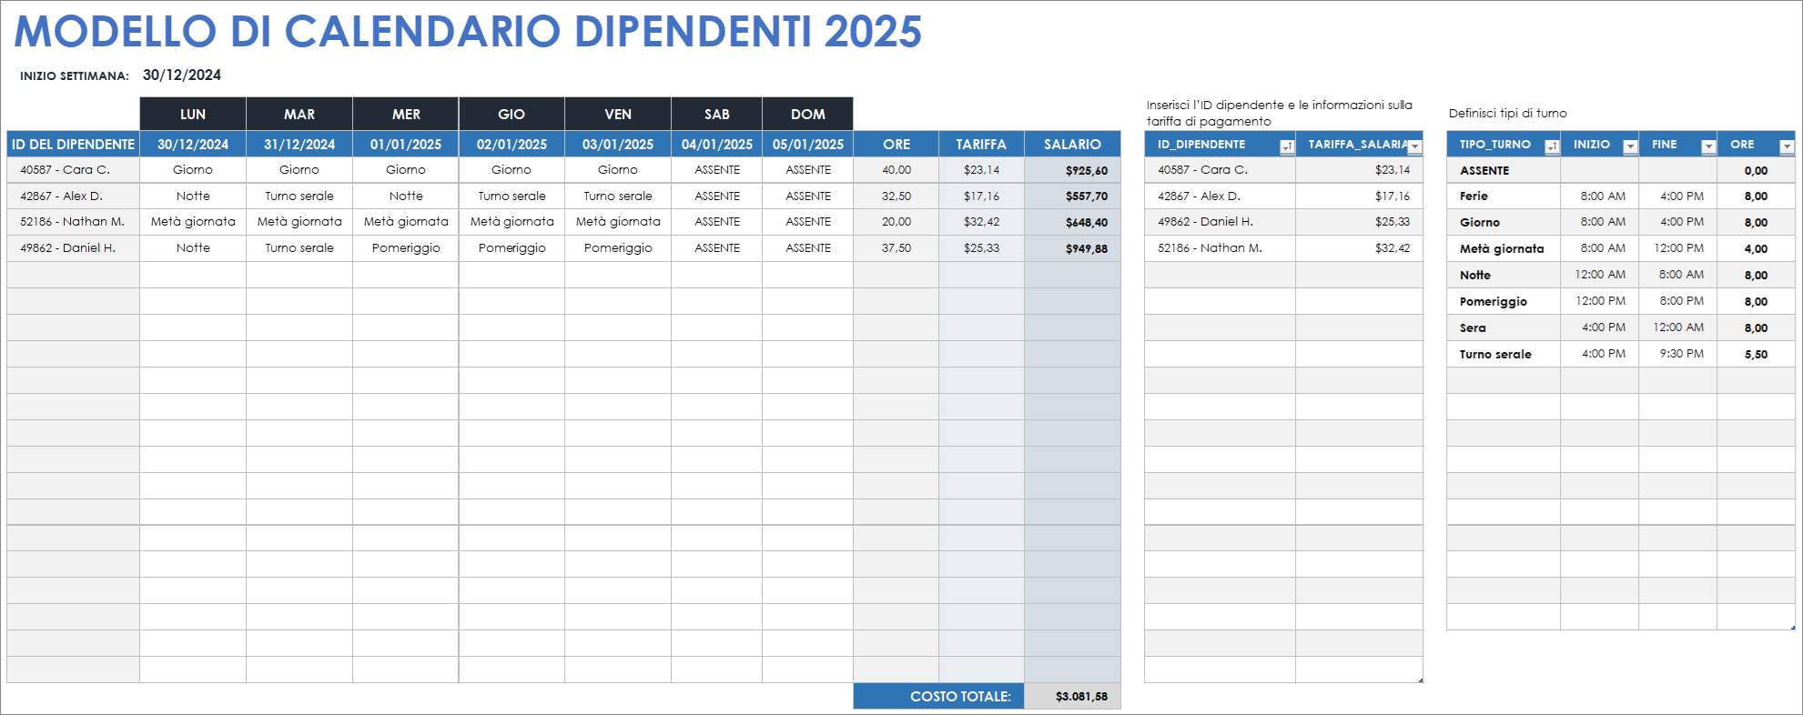Click the $25,33 rate in payment info table
This screenshot has width=1803, height=715.
(x=1359, y=222)
